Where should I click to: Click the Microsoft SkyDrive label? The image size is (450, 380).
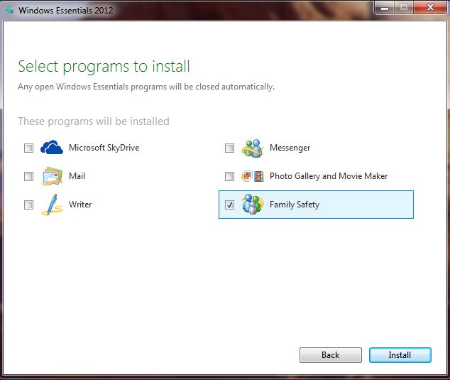[x=104, y=148]
